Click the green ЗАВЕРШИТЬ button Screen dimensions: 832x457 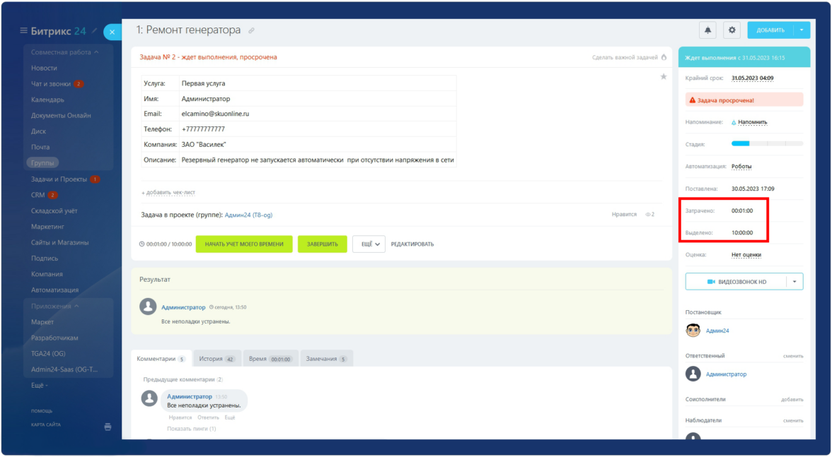pyautogui.click(x=322, y=244)
